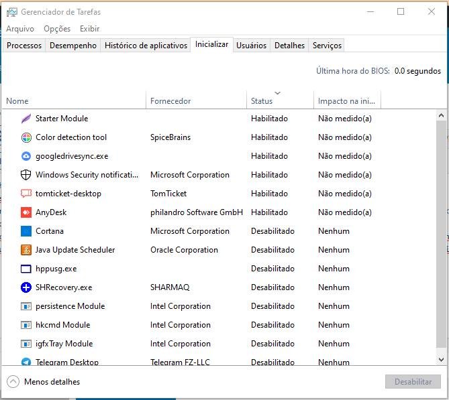This screenshot has width=449, height=400.
Task: Click the igfxTray Module icon
Action: (x=26, y=344)
